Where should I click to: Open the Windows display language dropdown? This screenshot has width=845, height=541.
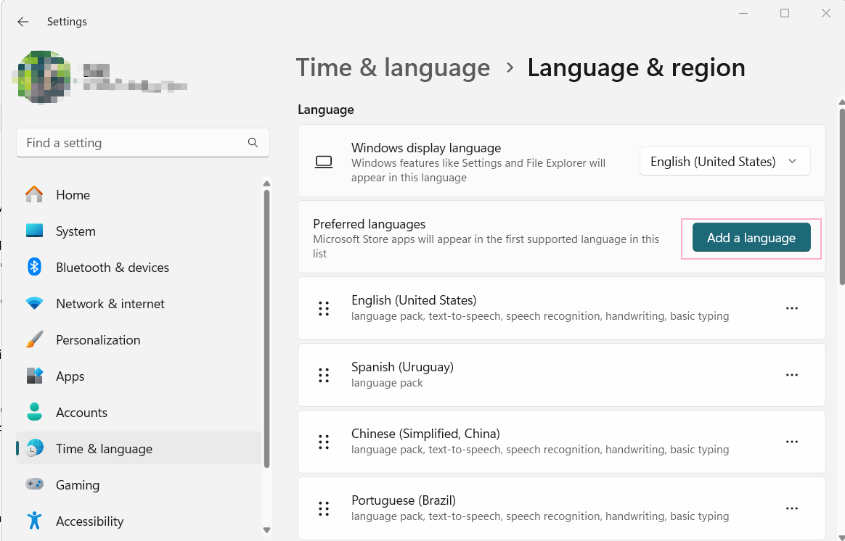pyautogui.click(x=724, y=162)
